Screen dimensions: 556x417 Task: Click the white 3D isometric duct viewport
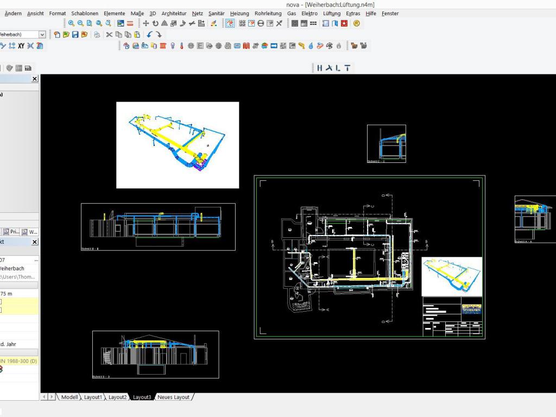(178, 145)
